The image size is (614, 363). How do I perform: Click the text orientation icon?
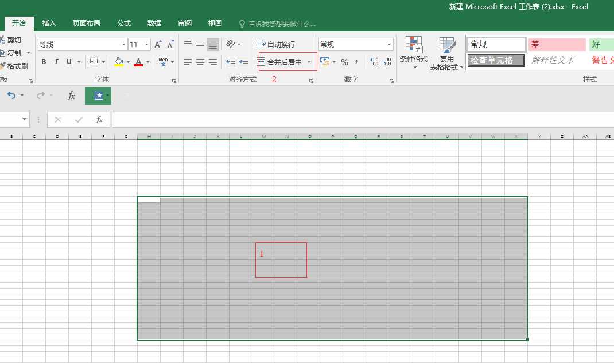pos(231,44)
